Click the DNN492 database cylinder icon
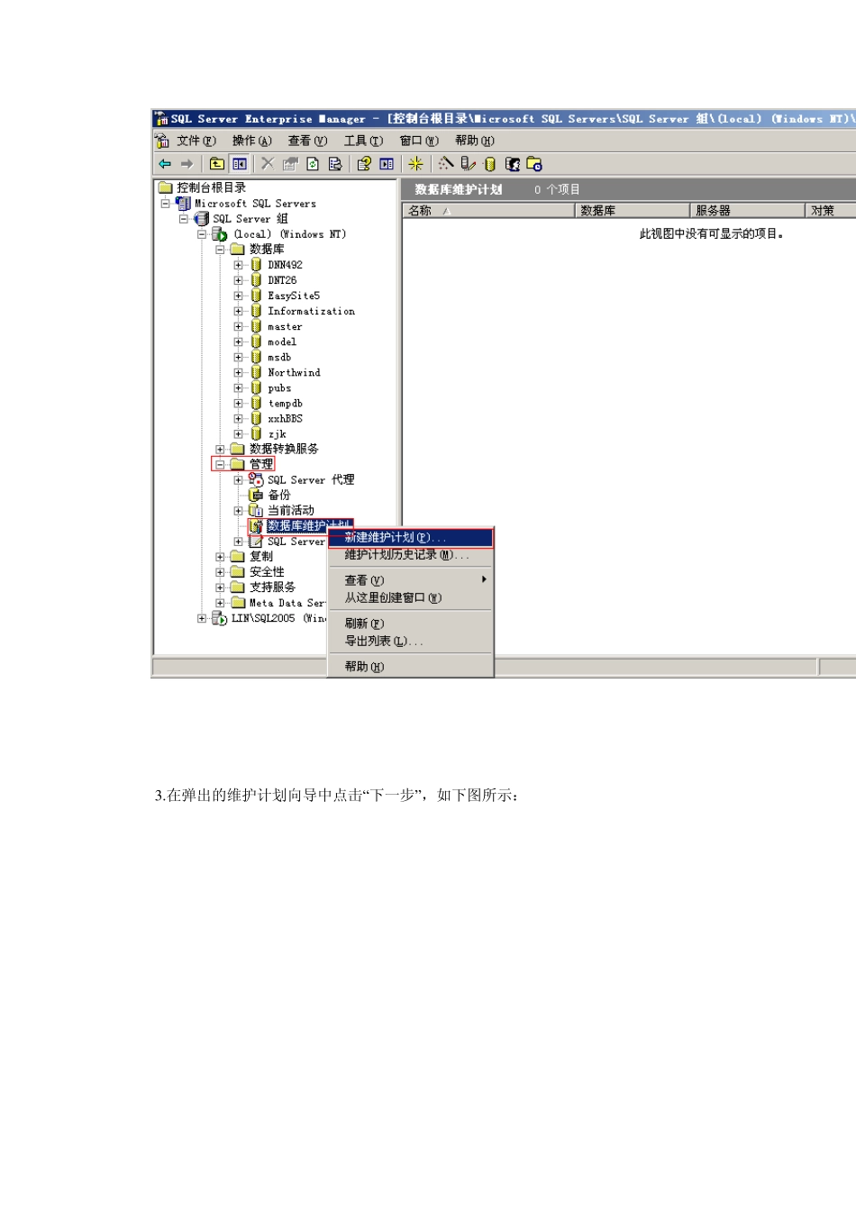Image resolution: width=856 pixels, height=1211 pixels. (256, 265)
